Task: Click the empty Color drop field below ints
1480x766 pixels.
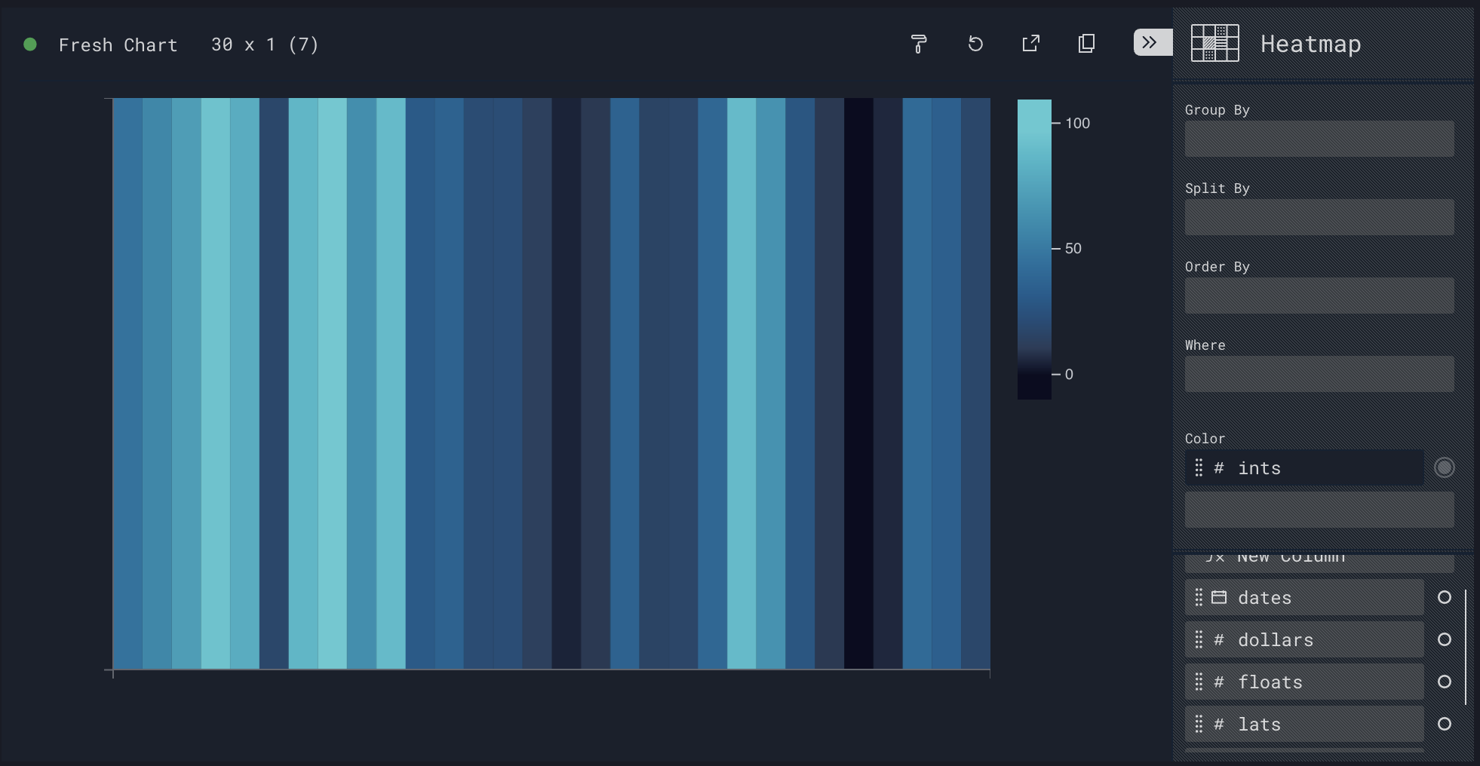Action: coord(1319,510)
